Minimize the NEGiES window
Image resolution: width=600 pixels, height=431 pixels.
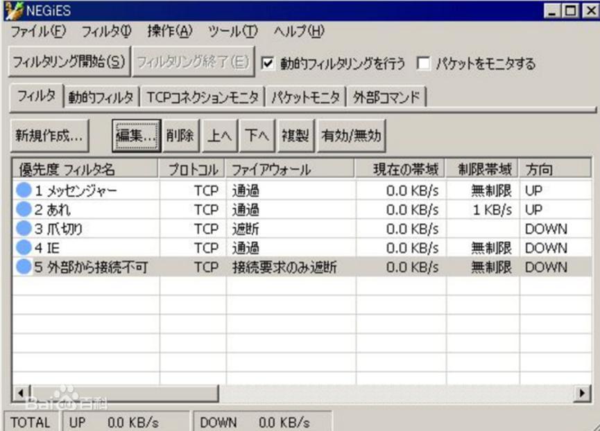[551, 10]
